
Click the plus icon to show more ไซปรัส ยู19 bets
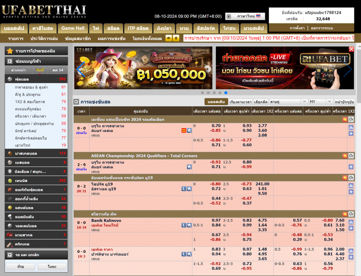point(351,192)
